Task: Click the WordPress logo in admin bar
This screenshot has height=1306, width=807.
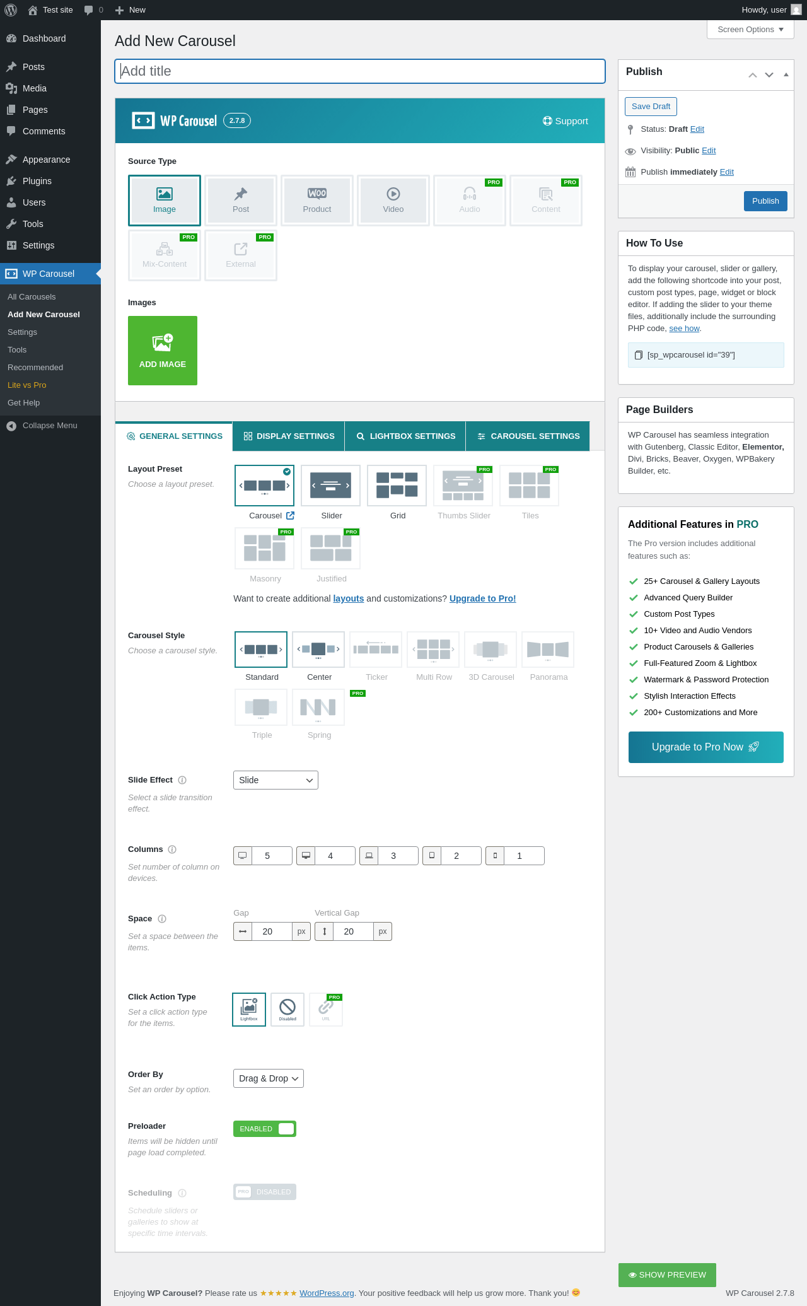Action: click(11, 10)
